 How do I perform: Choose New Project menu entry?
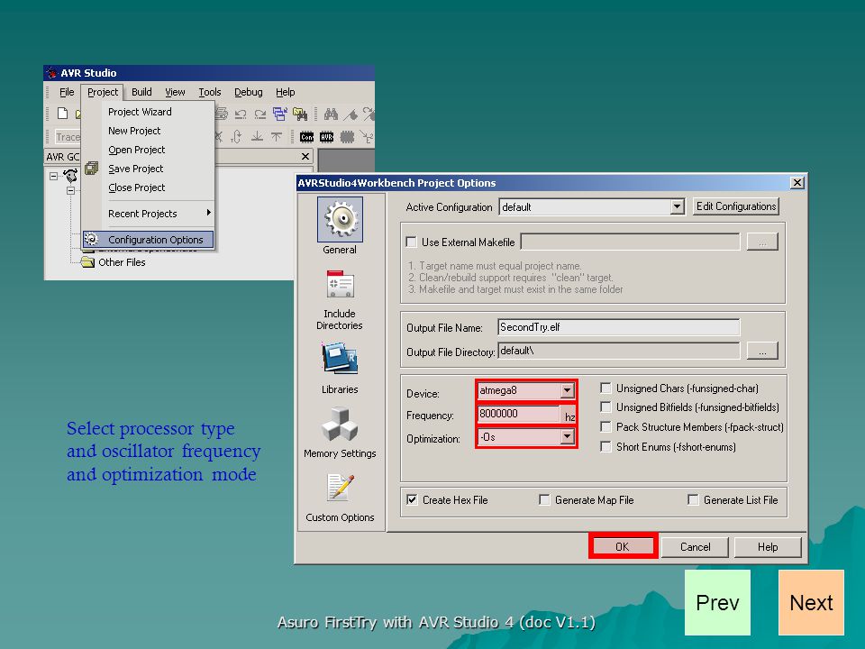[134, 131]
